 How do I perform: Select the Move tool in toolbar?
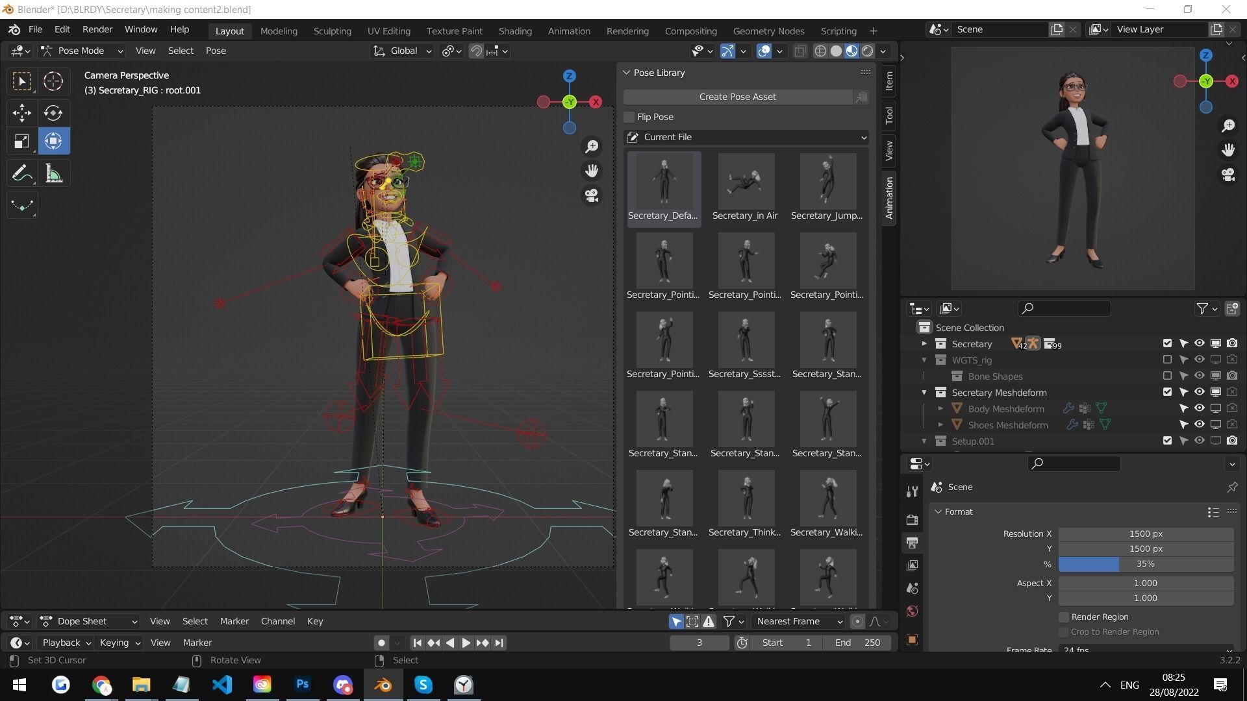(21, 113)
